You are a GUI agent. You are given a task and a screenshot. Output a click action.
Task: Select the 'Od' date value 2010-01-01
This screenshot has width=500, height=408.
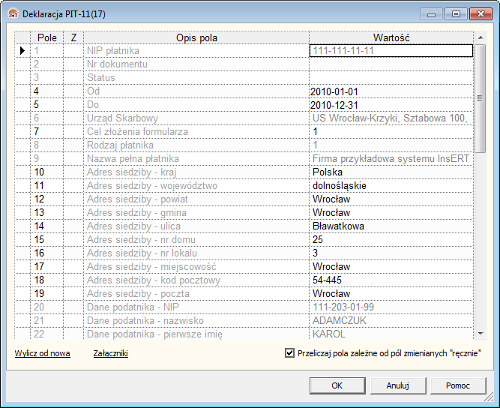391,91
